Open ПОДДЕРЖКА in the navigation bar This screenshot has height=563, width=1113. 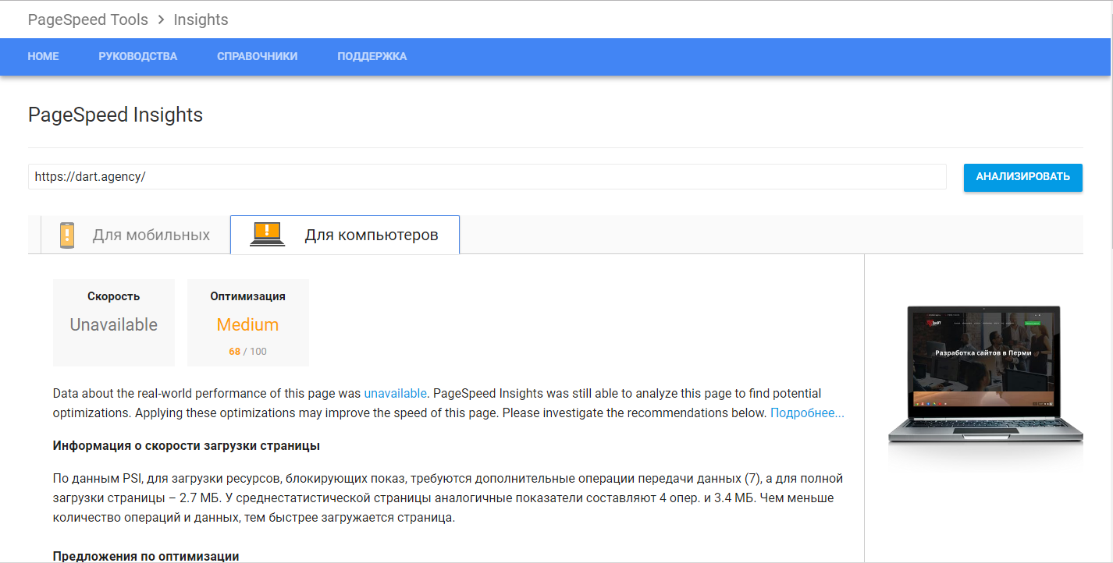coord(372,56)
